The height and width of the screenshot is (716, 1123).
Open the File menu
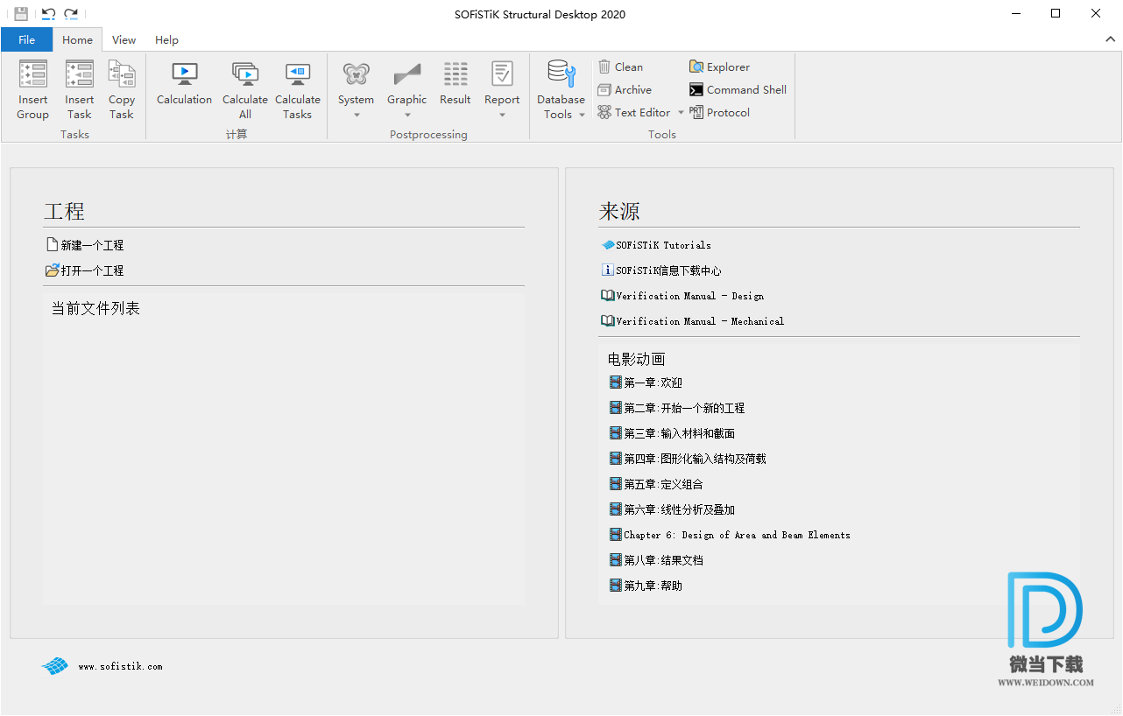click(27, 40)
